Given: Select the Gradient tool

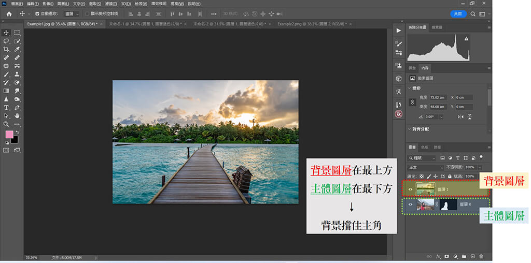Looking at the screenshot, I should pyautogui.click(x=6, y=91).
